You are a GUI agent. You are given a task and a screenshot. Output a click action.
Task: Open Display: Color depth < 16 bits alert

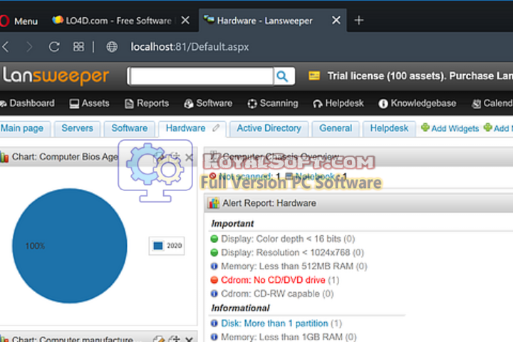pos(288,239)
